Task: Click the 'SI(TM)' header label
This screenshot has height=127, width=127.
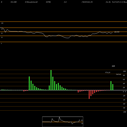Action: (48, 2)
